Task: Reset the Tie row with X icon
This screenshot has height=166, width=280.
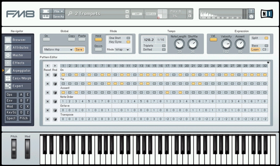Action: point(48,84)
